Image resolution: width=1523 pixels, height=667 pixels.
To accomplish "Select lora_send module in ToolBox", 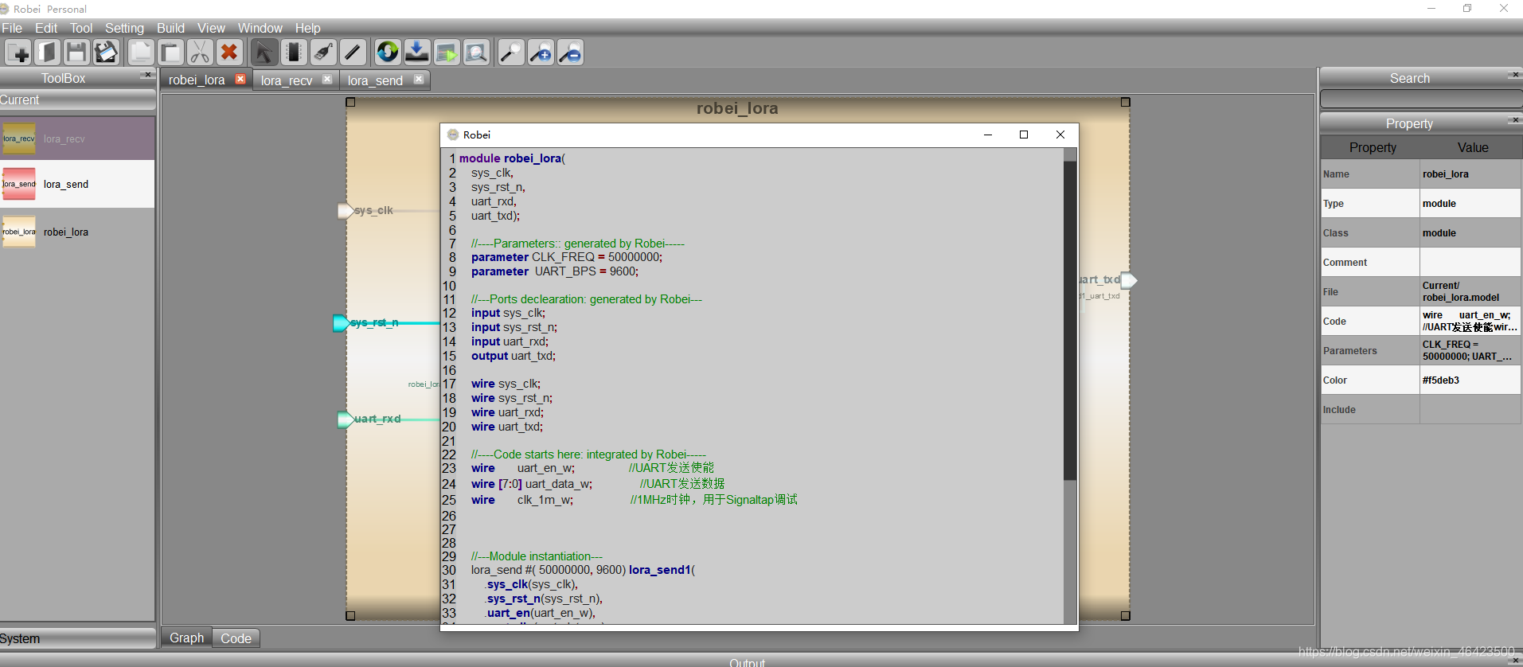I will (77, 184).
